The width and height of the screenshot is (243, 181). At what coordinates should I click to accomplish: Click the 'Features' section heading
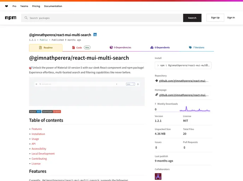coord(38,171)
